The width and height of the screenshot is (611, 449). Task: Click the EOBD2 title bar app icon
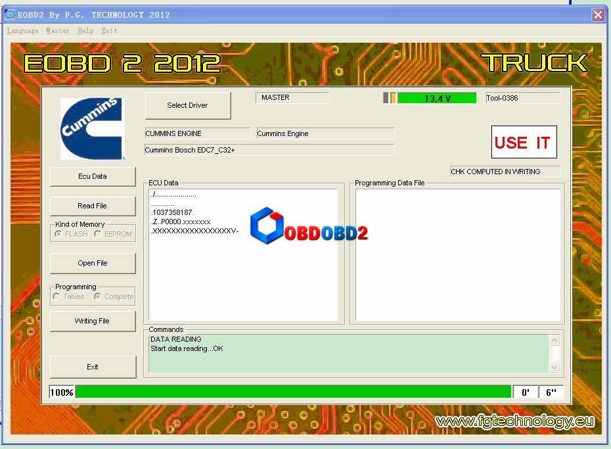(10, 14)
